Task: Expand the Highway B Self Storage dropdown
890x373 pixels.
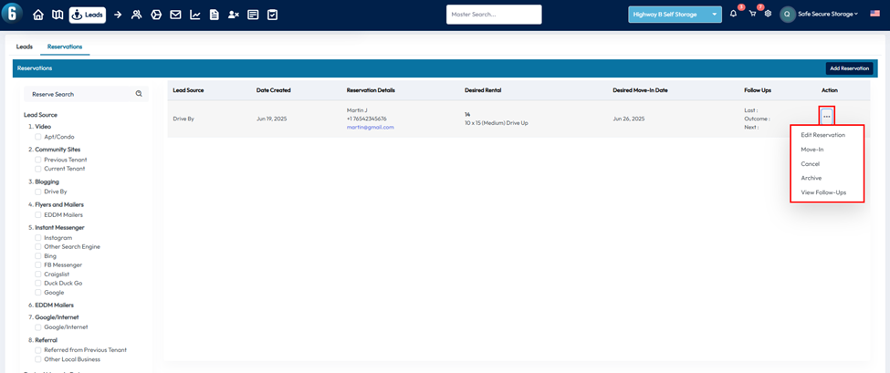Action: click(675, 15)
